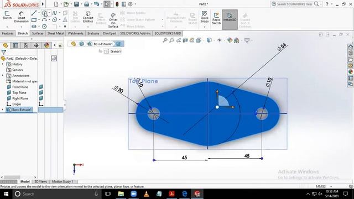This screenshot has height=199, width=354.
Task: Select the Sensors tree item
Action: pyautogui.click(x=15, y=70)
